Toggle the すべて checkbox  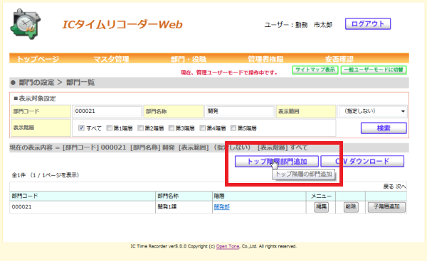point(81,128)
